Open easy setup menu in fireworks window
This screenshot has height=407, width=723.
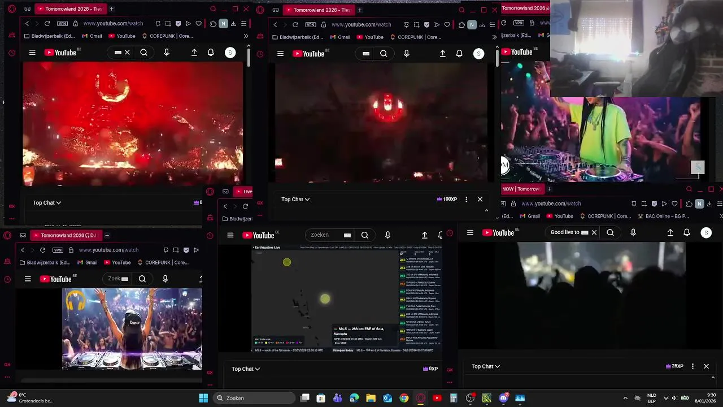point(243,24)
